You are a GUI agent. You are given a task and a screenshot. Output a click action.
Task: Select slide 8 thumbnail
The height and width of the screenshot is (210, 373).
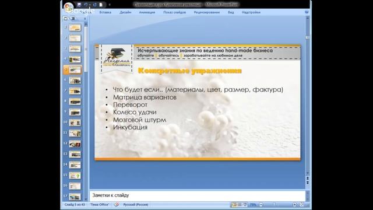75,101
